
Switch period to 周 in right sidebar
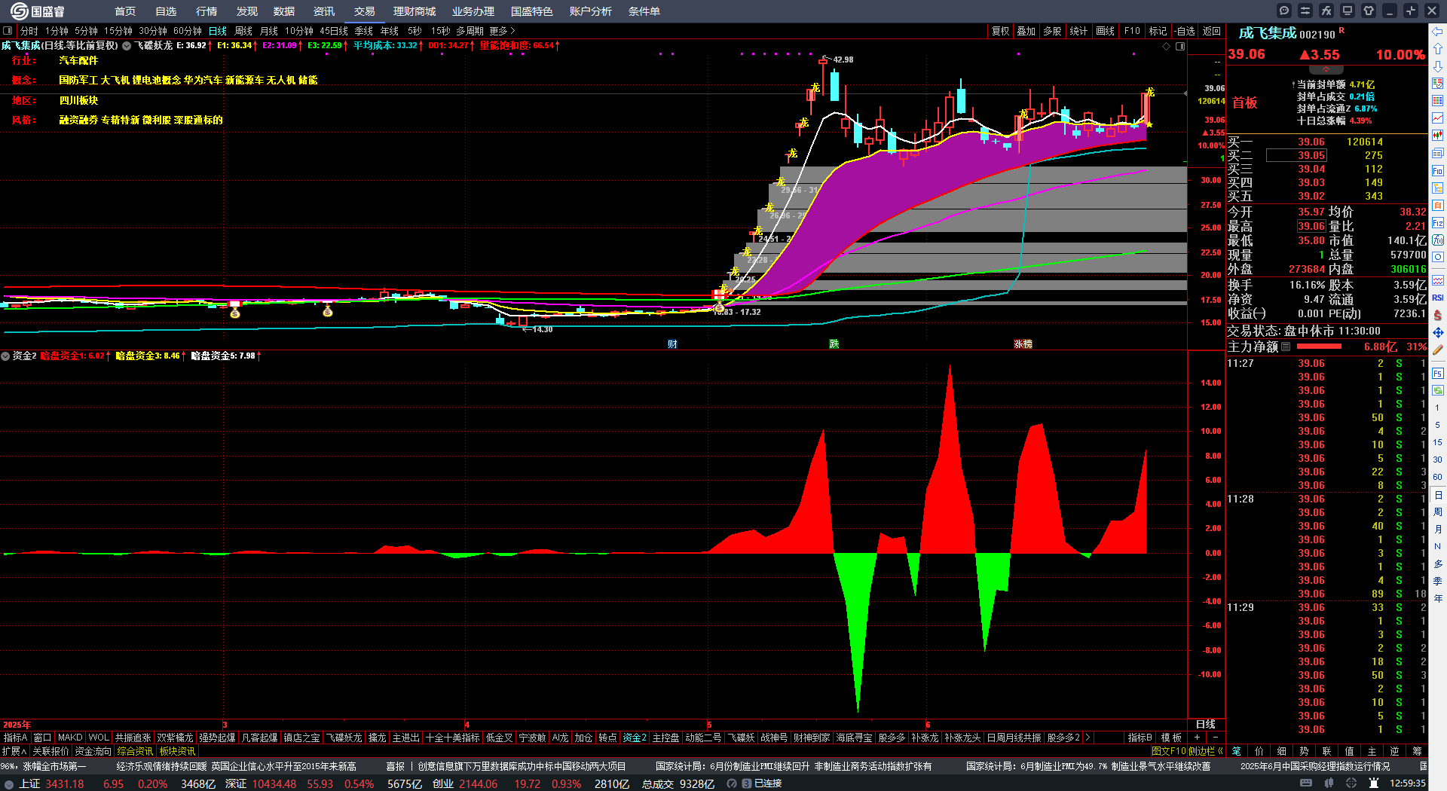tap(1438, 512)
